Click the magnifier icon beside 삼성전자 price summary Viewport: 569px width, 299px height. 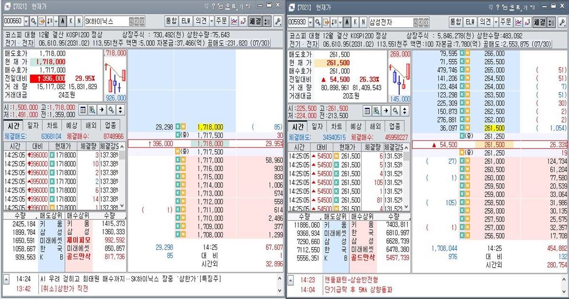click(396, 110)
